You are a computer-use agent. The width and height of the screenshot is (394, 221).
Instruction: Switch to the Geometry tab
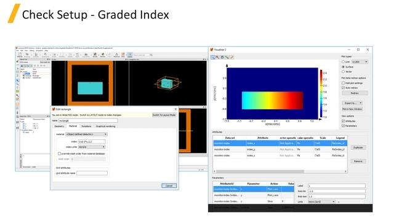click(59, 126)
